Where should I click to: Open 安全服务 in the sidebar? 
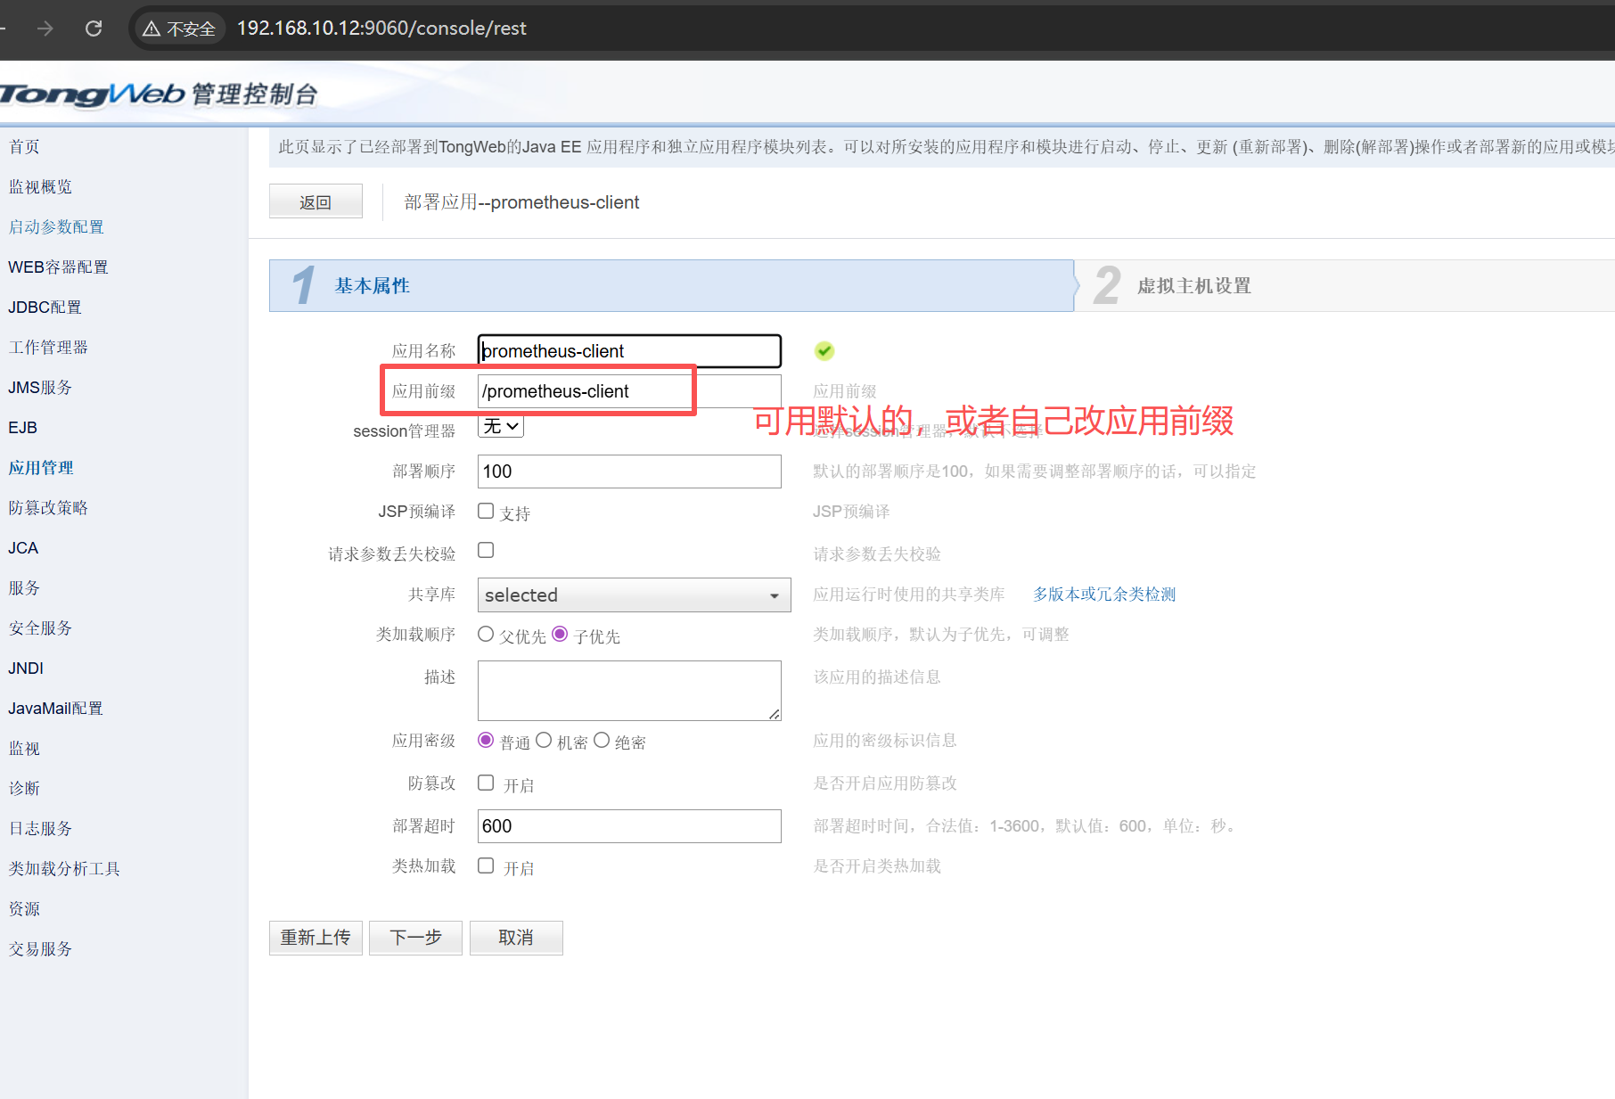point(40,628)
